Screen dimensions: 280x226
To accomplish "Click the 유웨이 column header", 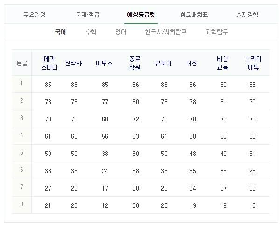I will [163, 63].
